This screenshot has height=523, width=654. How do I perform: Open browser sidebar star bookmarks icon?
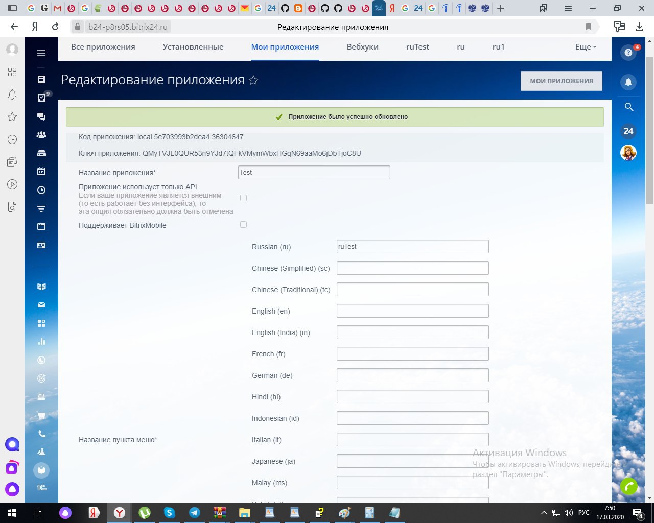pyautogui.click(x=12, y=117)
